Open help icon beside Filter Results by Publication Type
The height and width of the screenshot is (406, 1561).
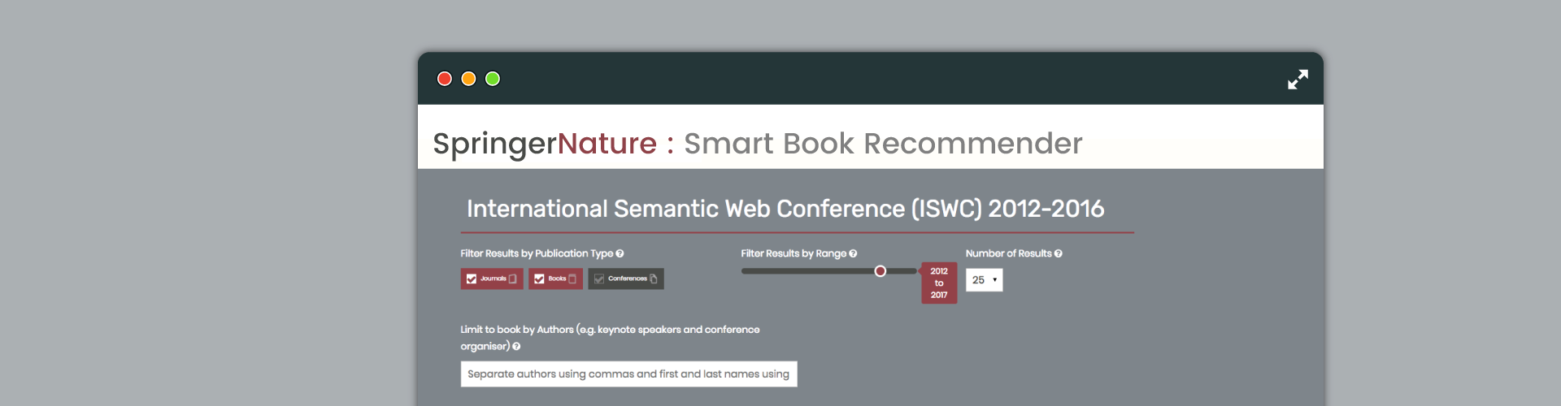click(620, 253)
